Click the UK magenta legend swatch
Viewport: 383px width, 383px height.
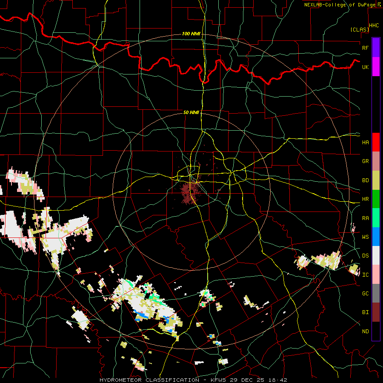[376, 67]
